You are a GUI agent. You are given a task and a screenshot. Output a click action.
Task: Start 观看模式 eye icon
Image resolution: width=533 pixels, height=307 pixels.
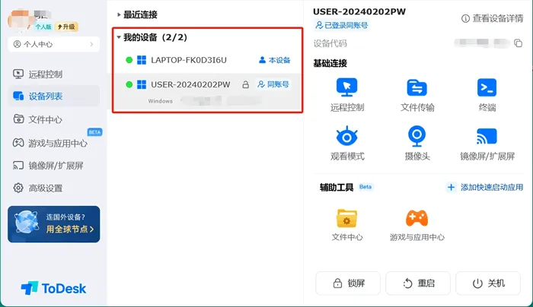346,136
